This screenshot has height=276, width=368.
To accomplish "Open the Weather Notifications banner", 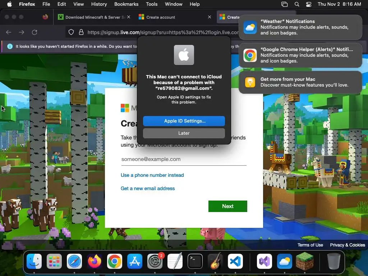I will [300, 27].
